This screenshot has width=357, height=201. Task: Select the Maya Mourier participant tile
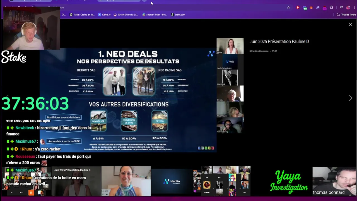[x=230, y=109]
